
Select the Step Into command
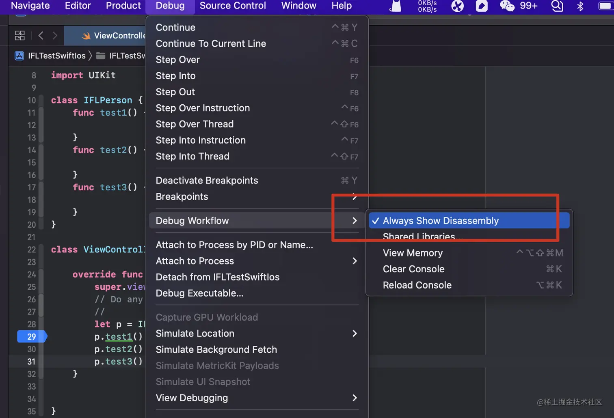coord(257,76)
